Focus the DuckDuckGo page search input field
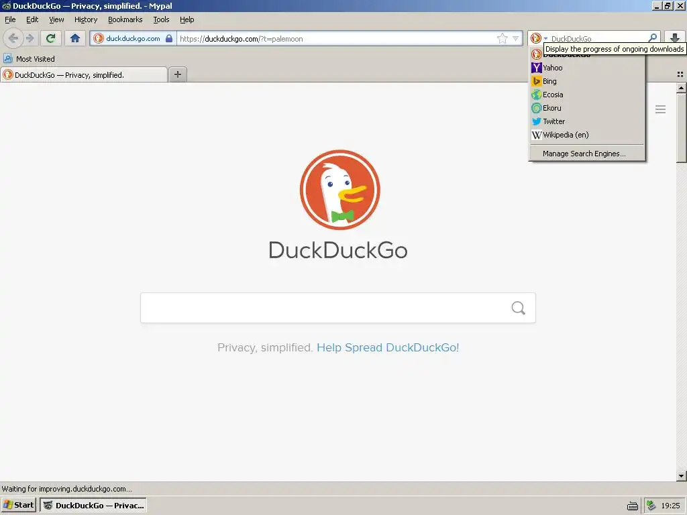Viewport: 687px width, 515px height. click(x=326, y=308)
